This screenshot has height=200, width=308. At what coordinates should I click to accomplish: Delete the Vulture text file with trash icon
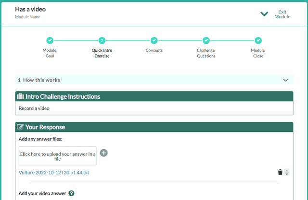[x=280, y=172]
